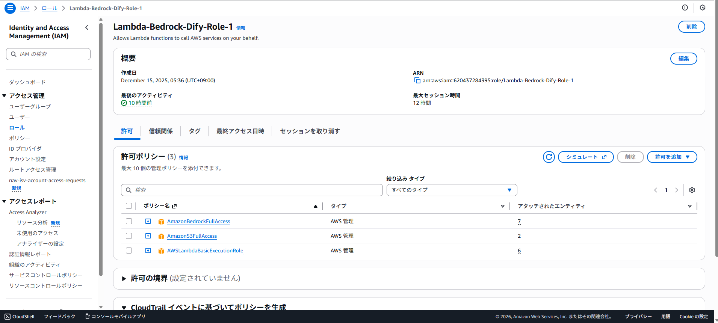Open table preferences gear icon

click(x=692, y=190)
